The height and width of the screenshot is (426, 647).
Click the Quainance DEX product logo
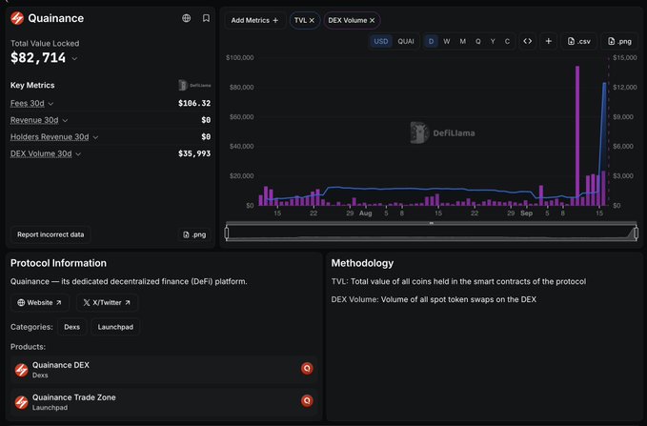point(21,370)
